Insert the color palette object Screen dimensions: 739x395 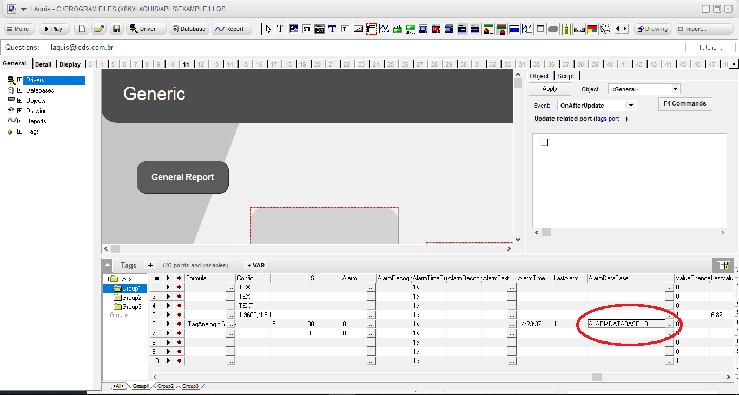[x=592, y=29]
